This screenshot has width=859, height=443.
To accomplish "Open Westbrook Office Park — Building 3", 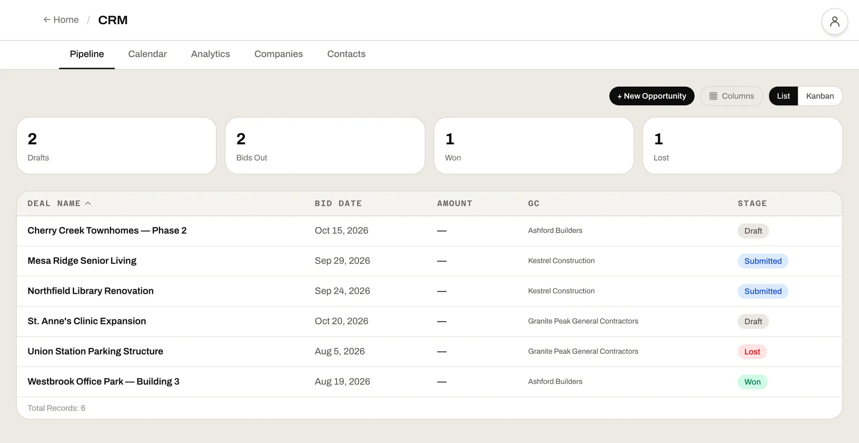I will (x=104, y=381).
